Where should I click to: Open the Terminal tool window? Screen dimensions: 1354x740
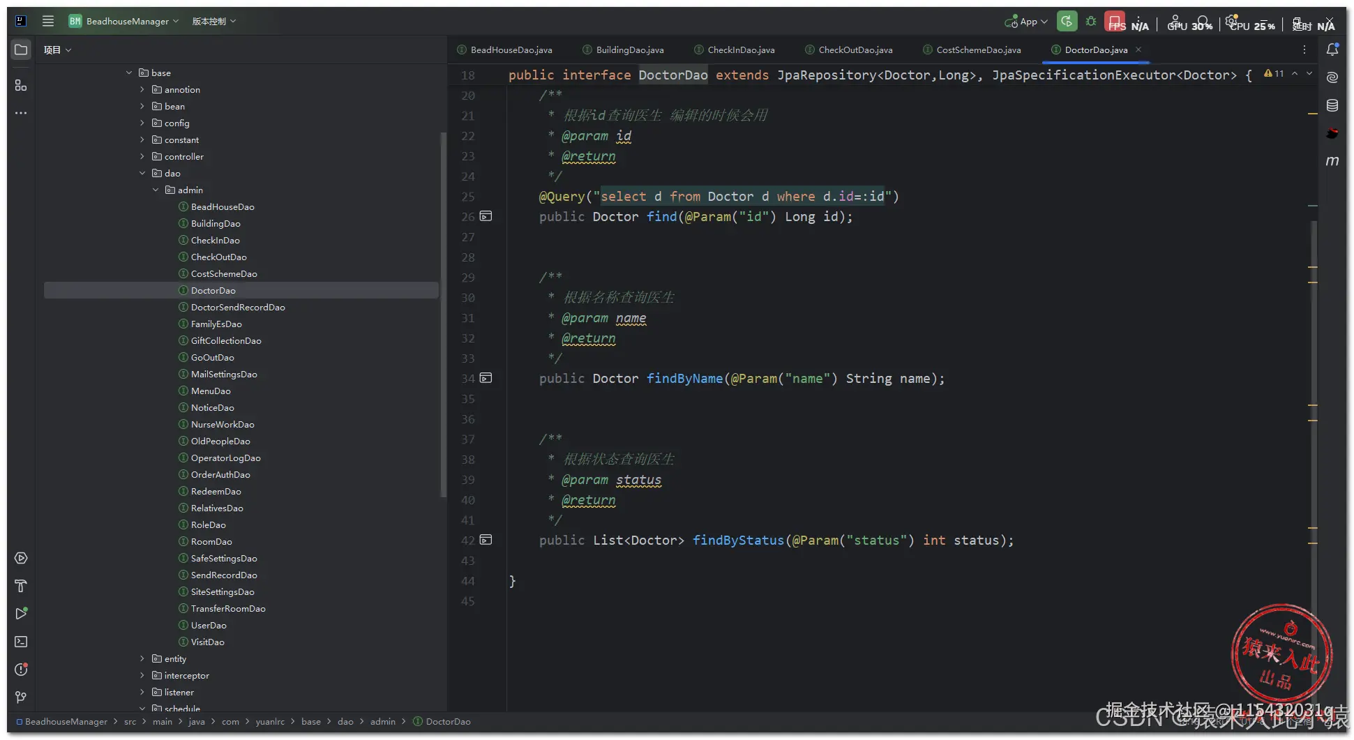pyautogui.click(x=21, y=642)
